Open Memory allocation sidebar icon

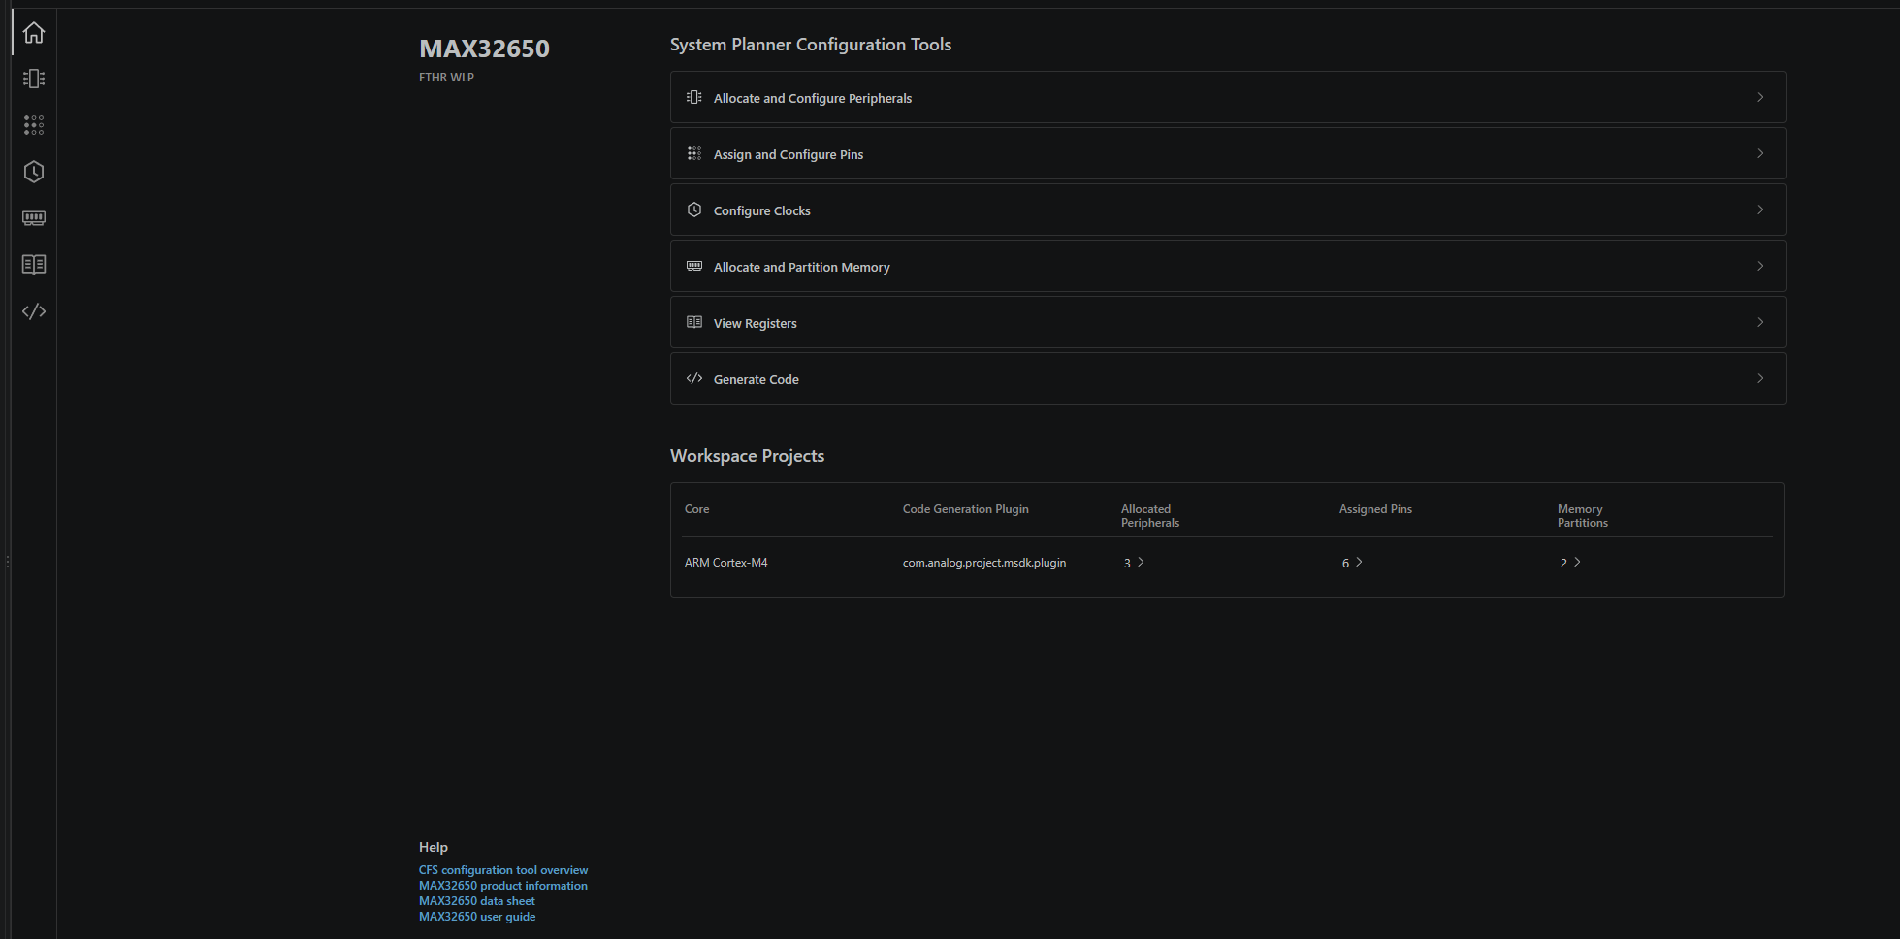34,218
